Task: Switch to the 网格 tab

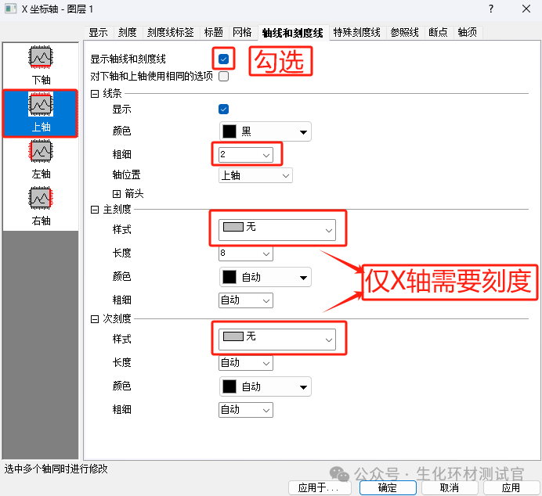Action: point(242,32)
